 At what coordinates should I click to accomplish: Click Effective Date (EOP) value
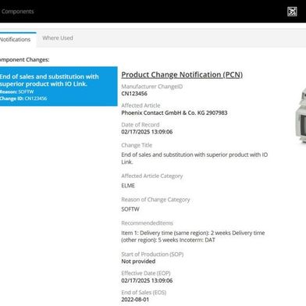147,280
